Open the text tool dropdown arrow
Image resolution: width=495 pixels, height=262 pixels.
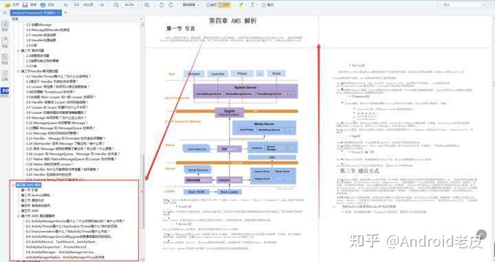(x=257, y=5)
